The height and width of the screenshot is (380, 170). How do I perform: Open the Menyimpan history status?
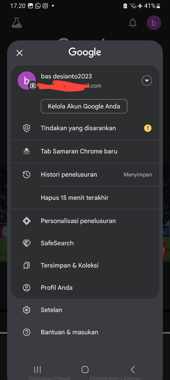138,175
